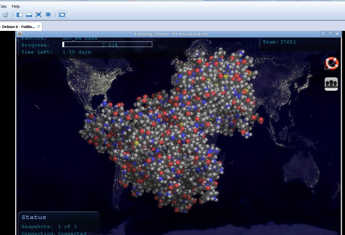Click the 2.01% progress bar

[x=107, y=45]
